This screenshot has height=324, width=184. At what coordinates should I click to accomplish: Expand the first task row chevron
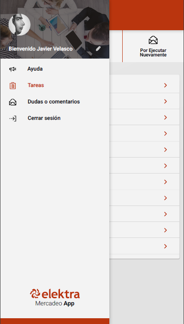pyautogui.click(x=165, y=85)
